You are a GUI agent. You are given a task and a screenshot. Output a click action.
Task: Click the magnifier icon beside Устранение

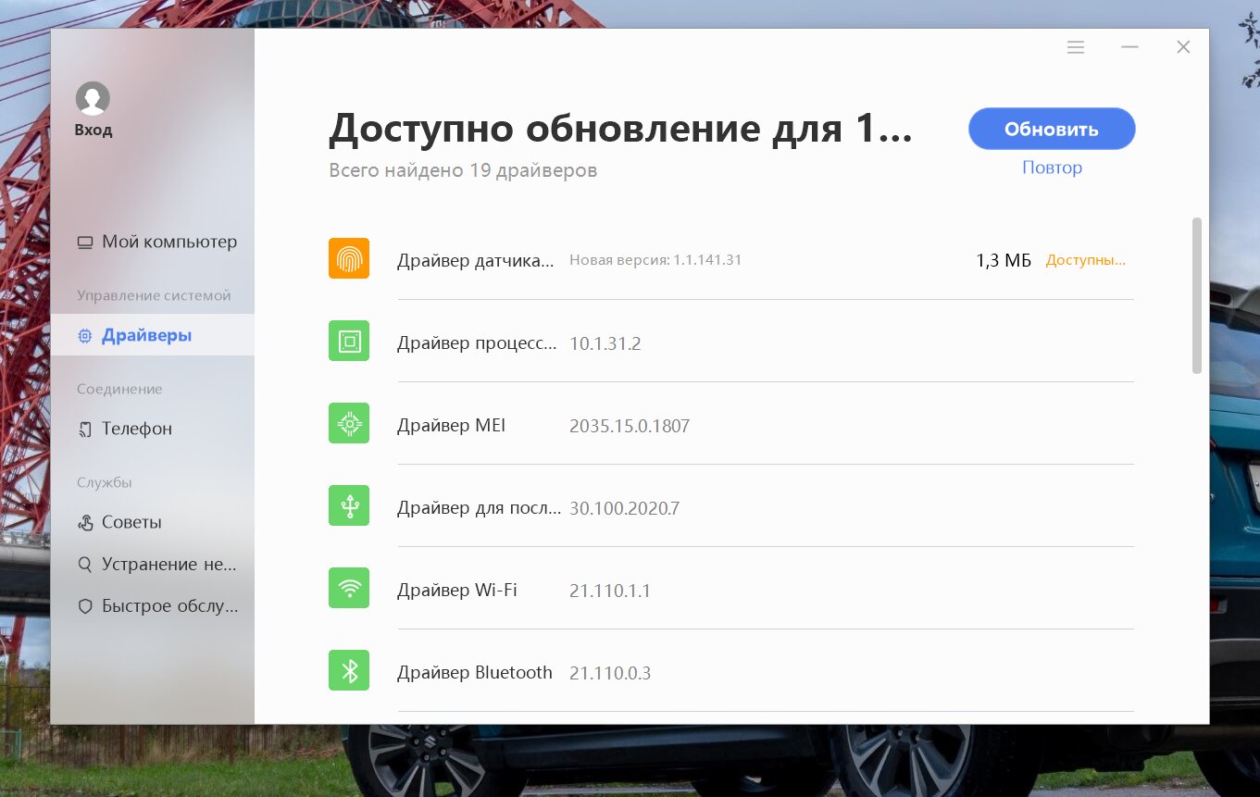point(85,565)
